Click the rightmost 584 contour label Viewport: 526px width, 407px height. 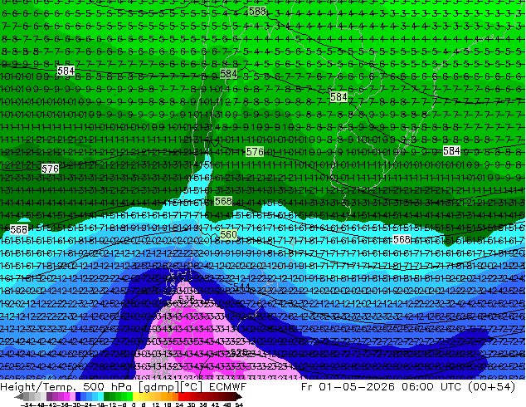point(451,151)
